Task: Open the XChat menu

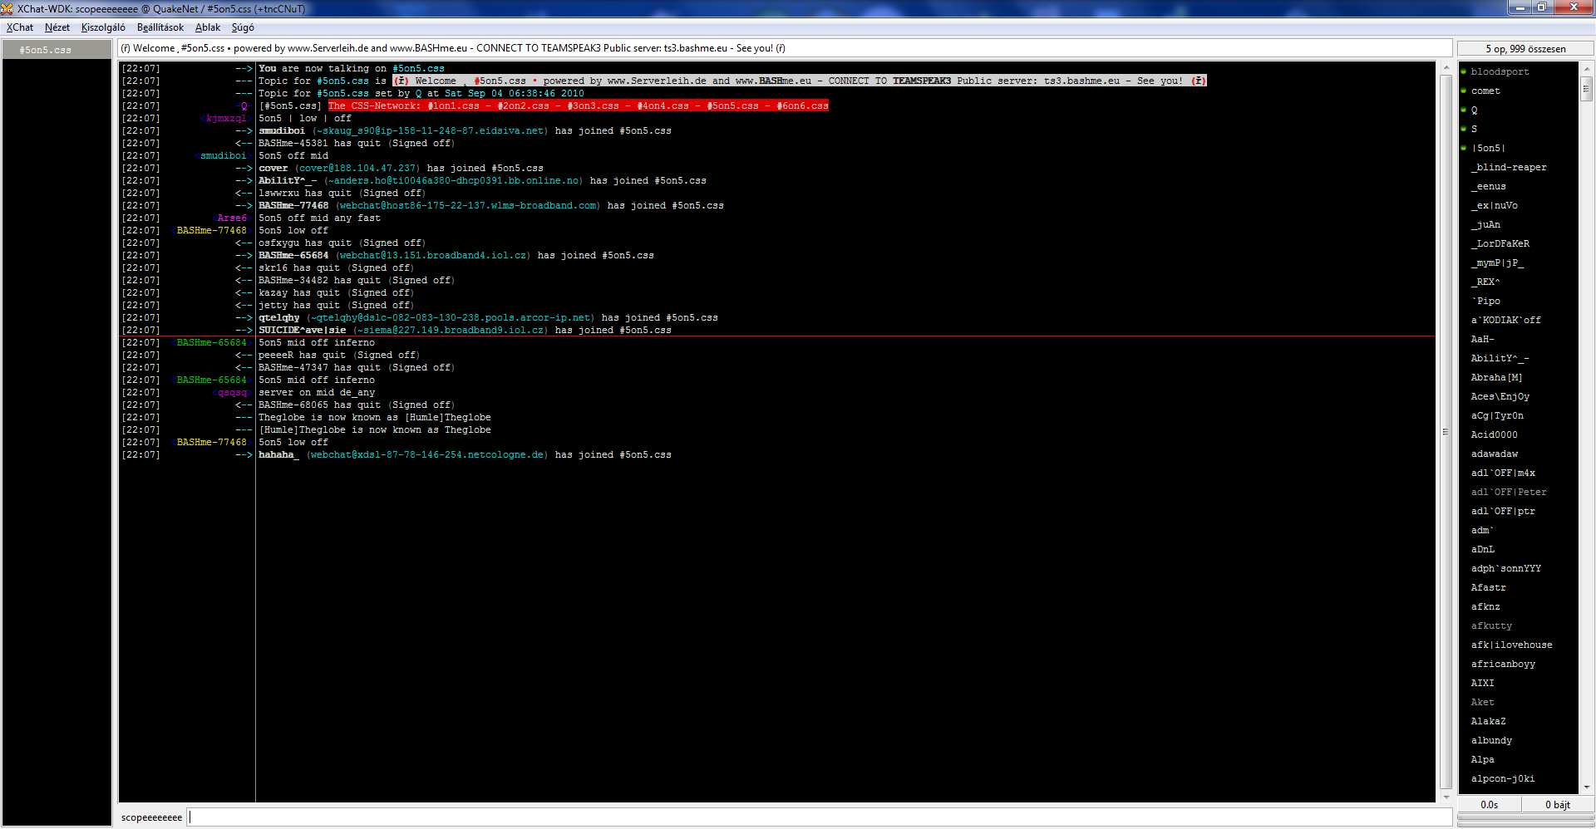Action: point(20,27)
